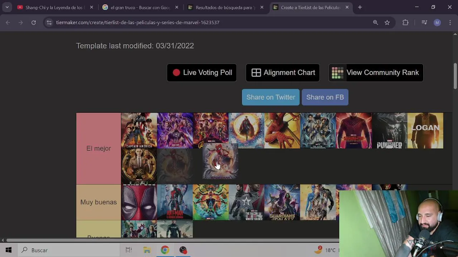Select the Thor Ragnarok poster
Screen dimensions: 458x257
211,202
